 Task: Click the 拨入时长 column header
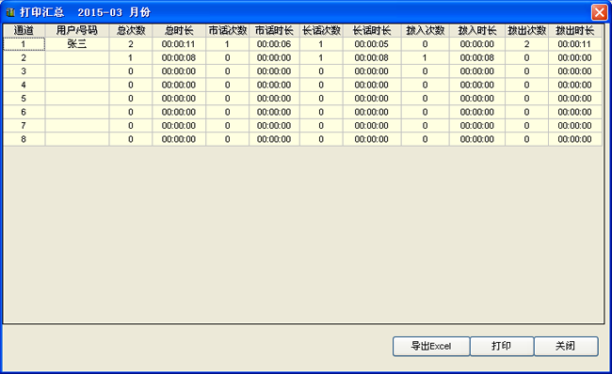click(477, 30)
